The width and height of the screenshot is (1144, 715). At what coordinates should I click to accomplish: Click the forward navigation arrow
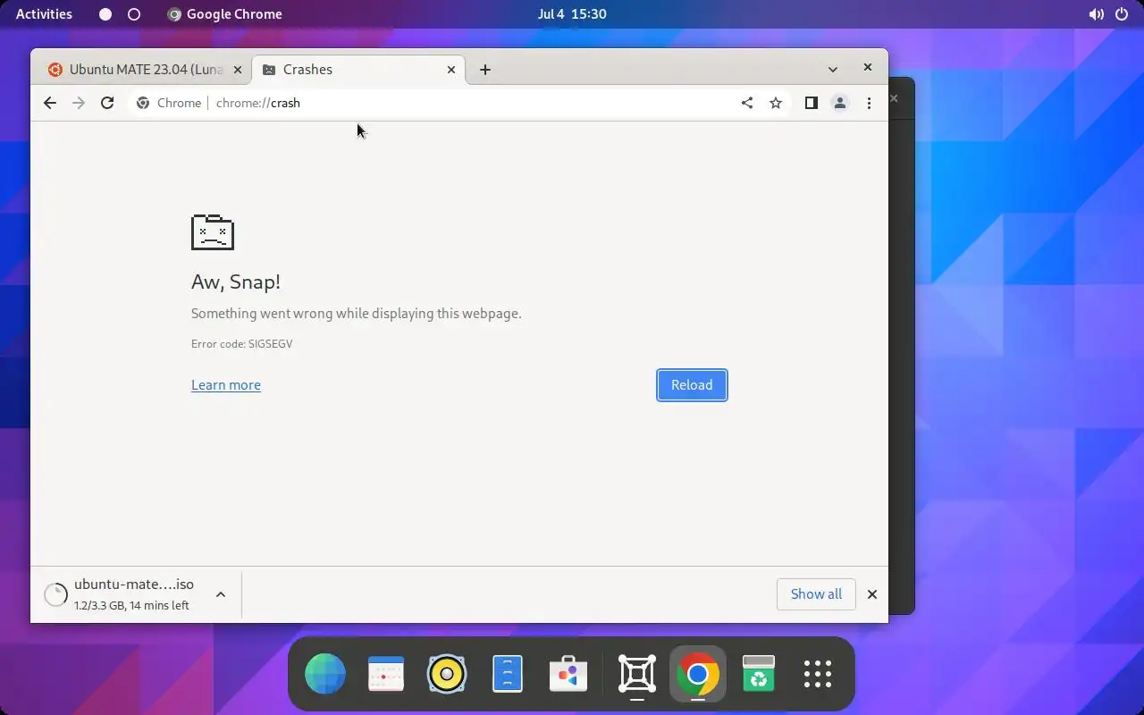click(x=79, y=103)
